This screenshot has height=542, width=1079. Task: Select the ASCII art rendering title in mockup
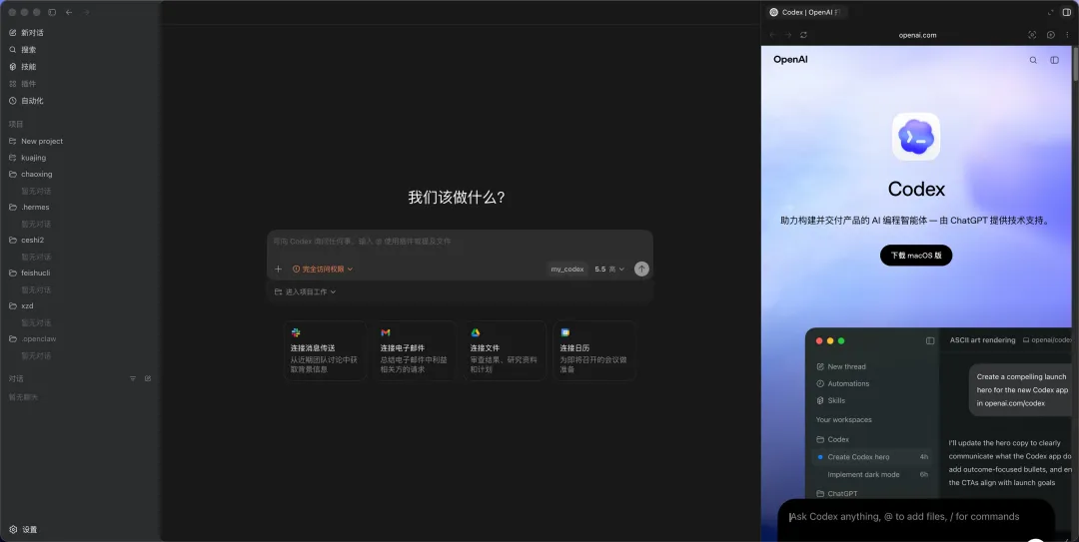tap(983, 339)
